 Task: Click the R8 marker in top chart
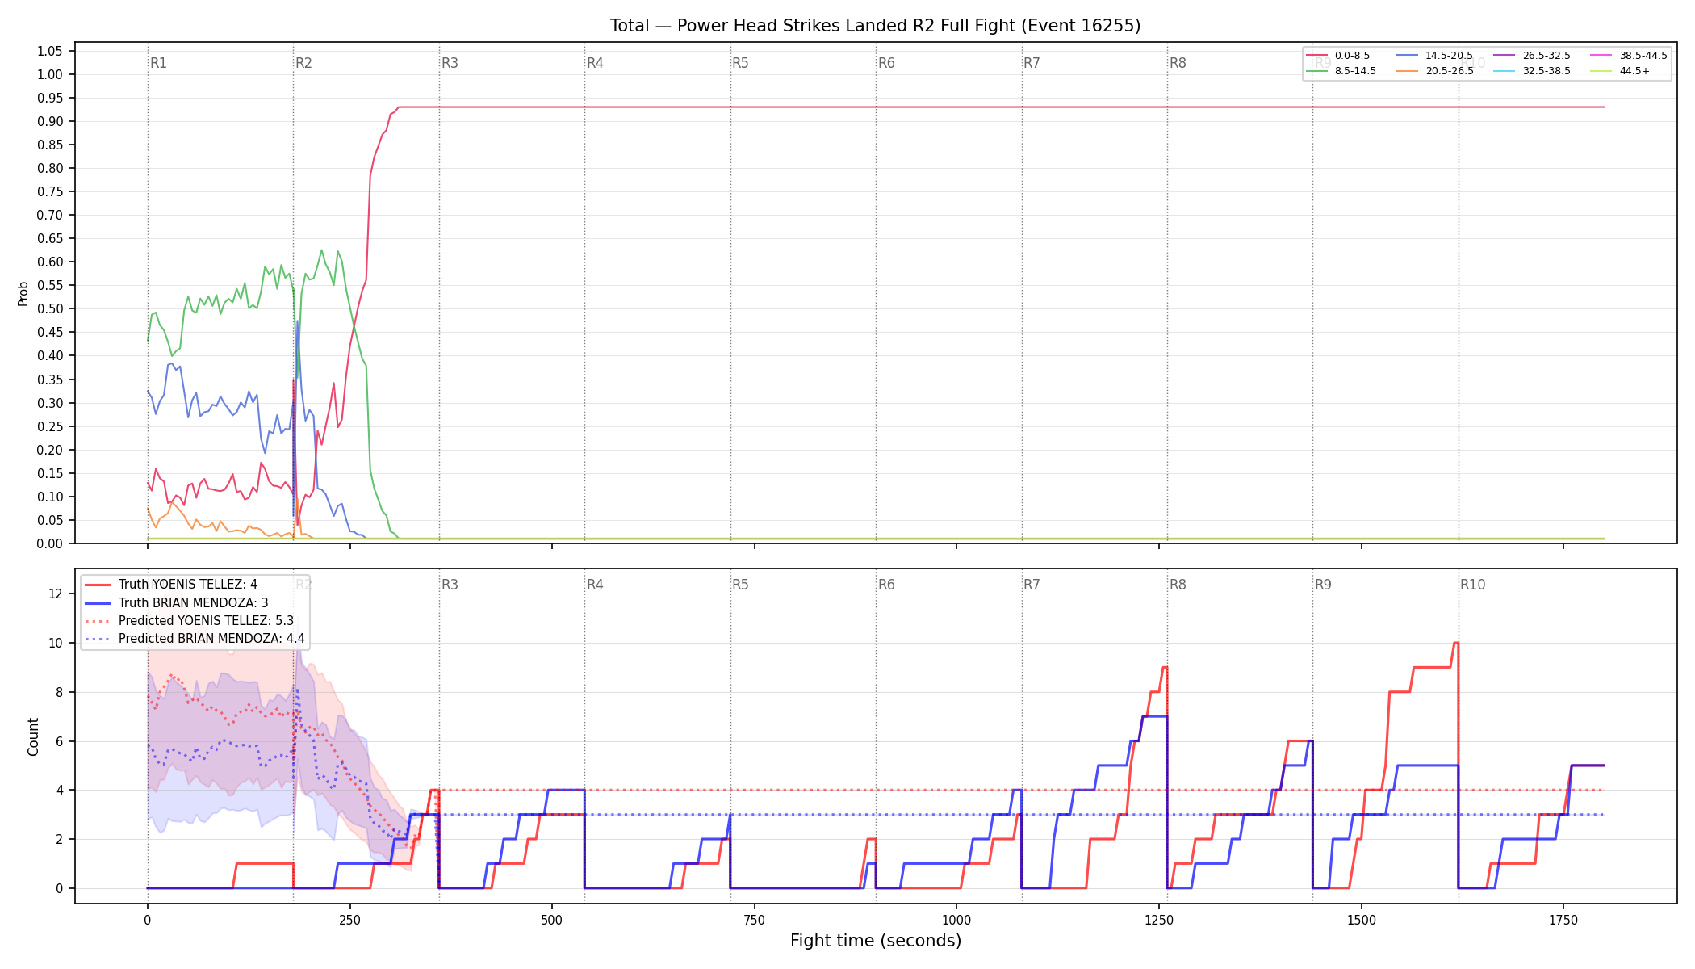[x=1178, y=63]
